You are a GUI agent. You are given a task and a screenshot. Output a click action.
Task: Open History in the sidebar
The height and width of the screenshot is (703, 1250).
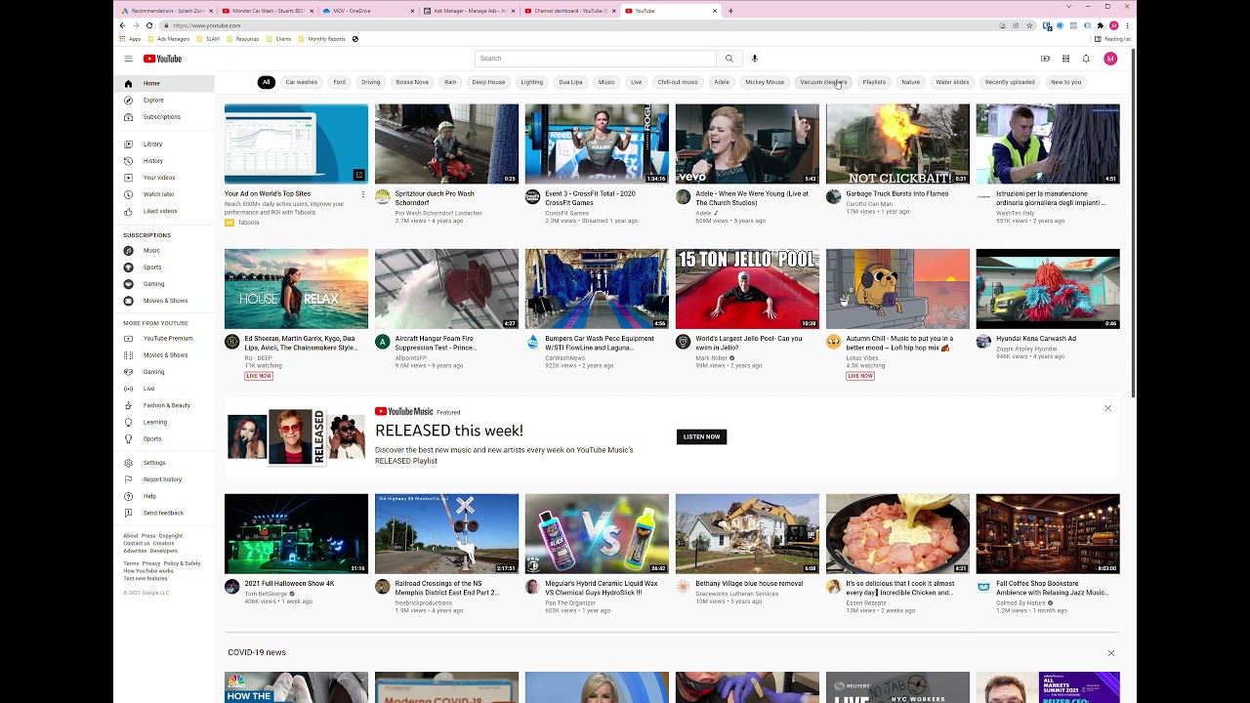click(164, 160)
